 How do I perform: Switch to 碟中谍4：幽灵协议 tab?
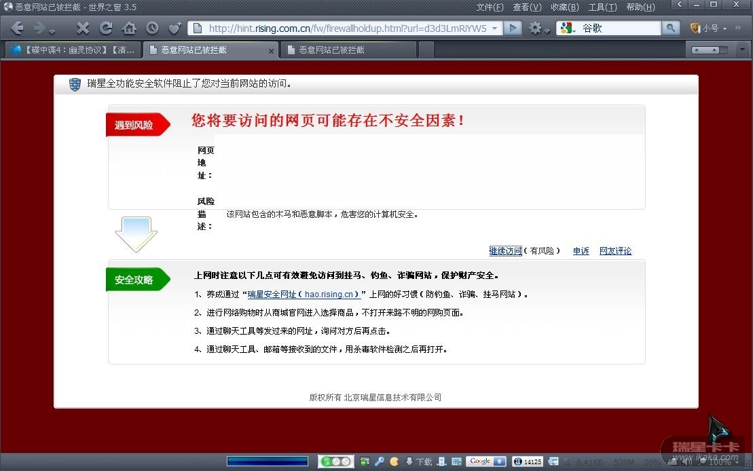pos(72,50)
